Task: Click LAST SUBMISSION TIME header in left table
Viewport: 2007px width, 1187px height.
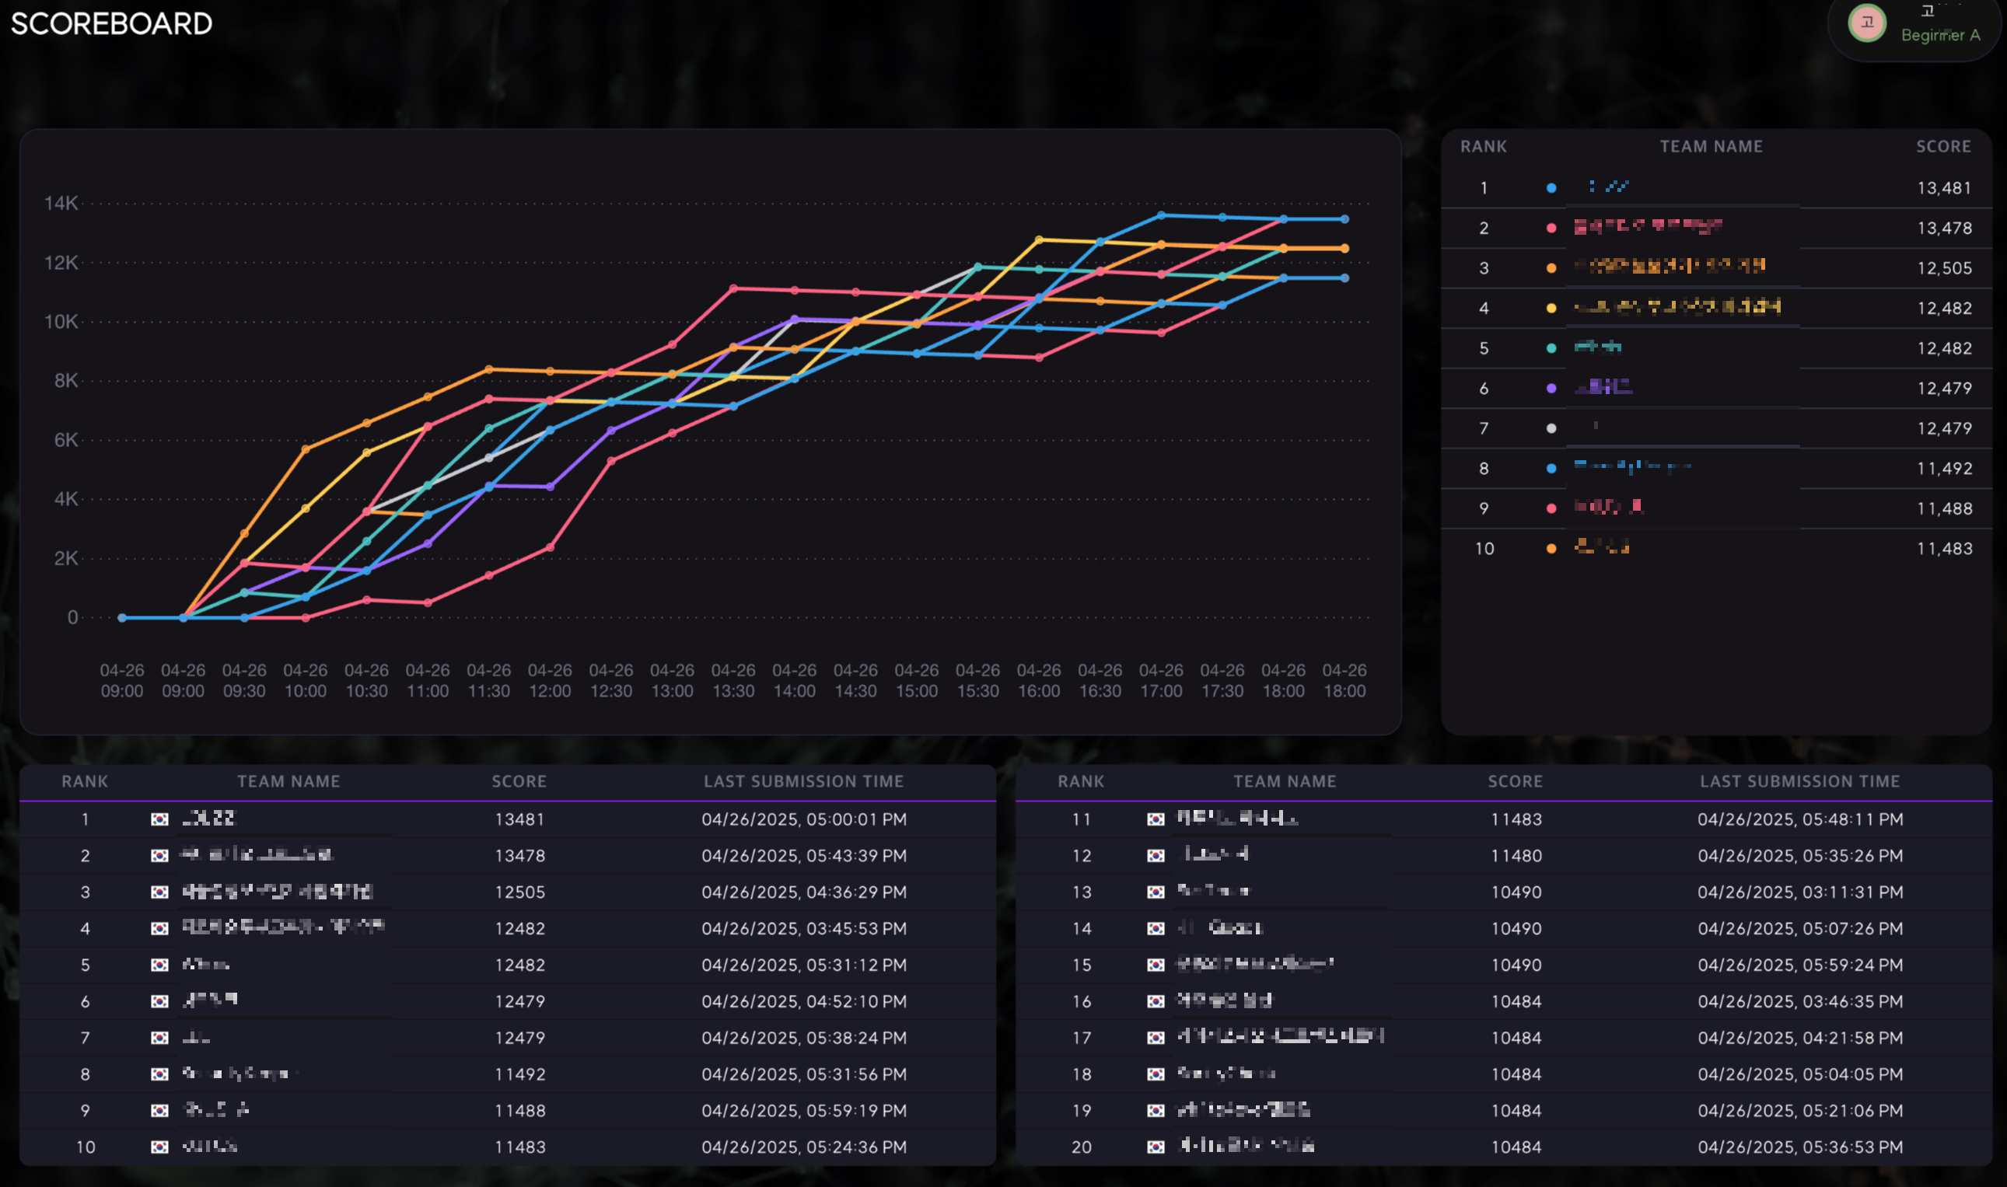Action: pos(803,781)
